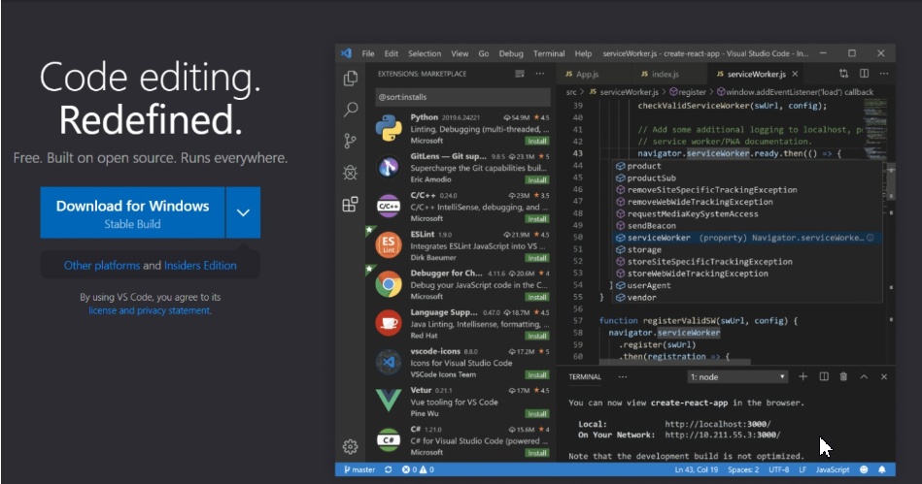Open the license and privacy statement link
Screen dimensions: 922x484
[x=150, y=310]
